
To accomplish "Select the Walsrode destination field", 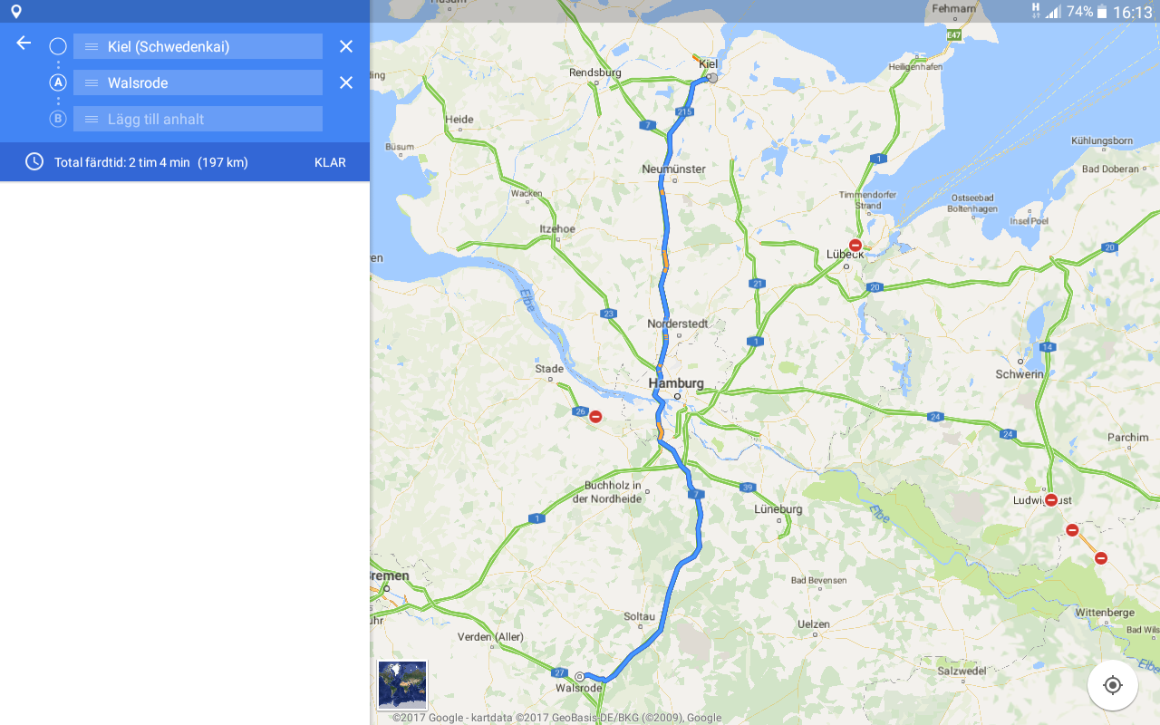I will pos(198,82).
